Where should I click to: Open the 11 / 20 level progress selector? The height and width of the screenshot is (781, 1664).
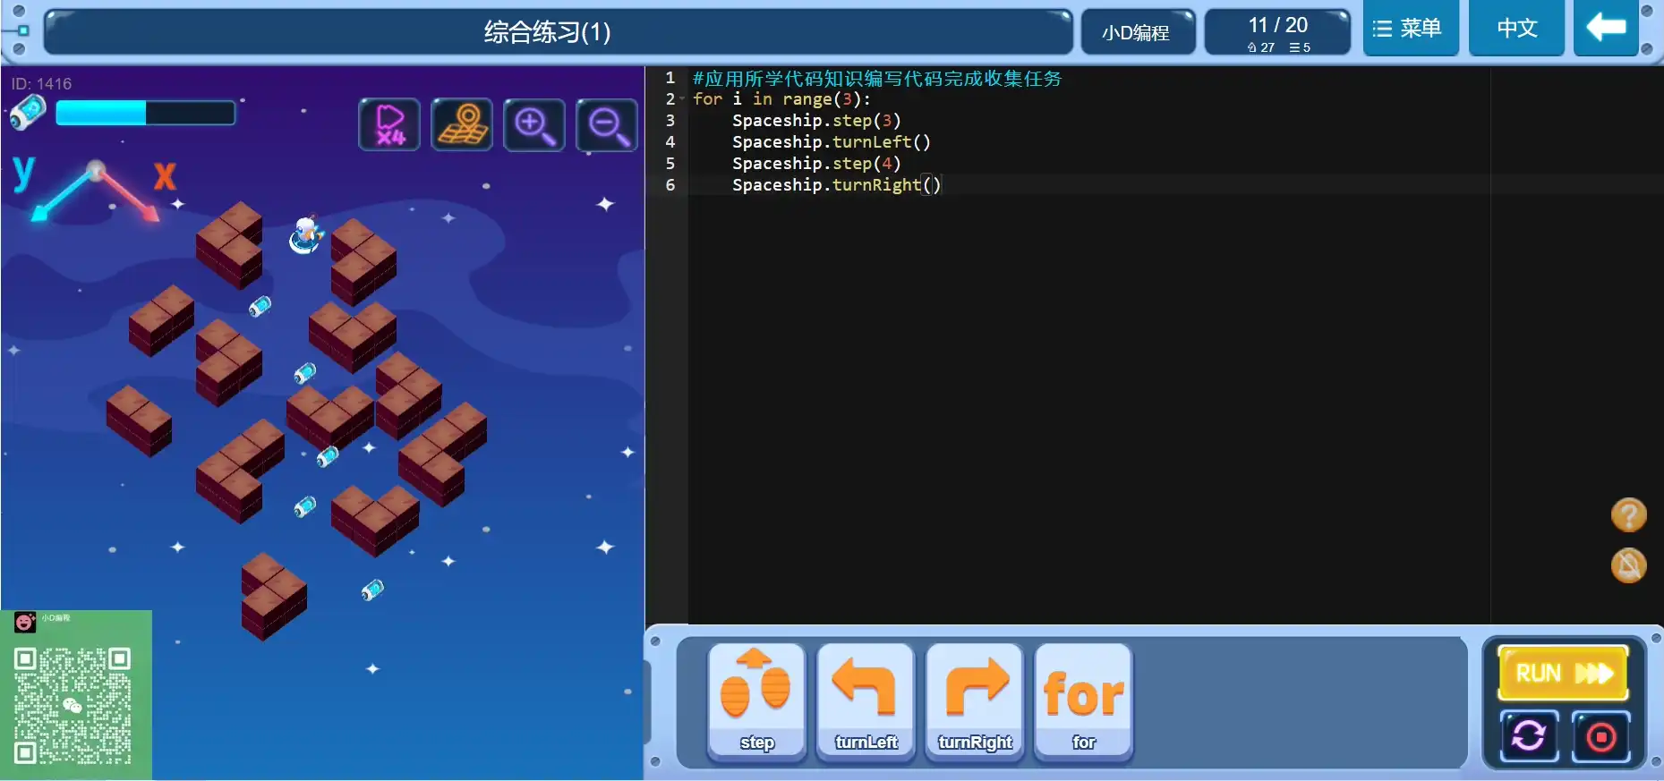(1277, 33)
